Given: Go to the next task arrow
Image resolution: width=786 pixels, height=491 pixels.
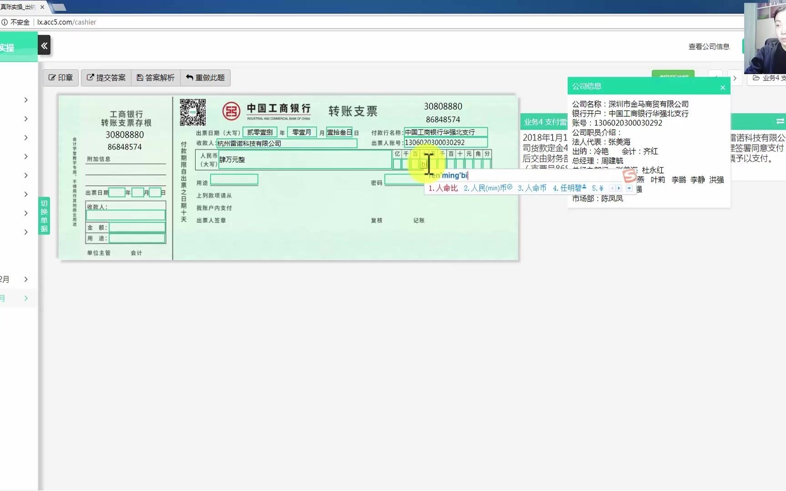Looking at the screenshot, I should tap(735, 78).
